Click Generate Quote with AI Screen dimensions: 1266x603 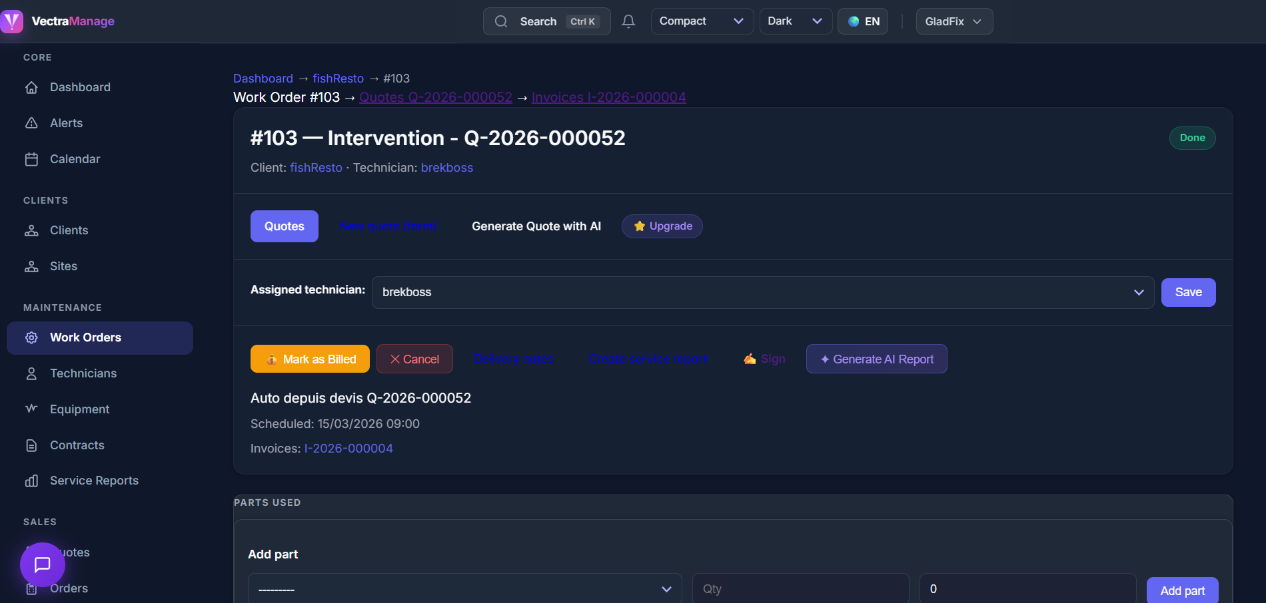coord(536,226)
